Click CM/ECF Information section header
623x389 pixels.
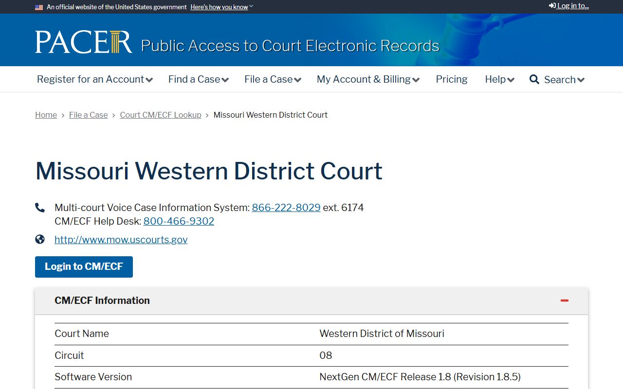point(311,301)
